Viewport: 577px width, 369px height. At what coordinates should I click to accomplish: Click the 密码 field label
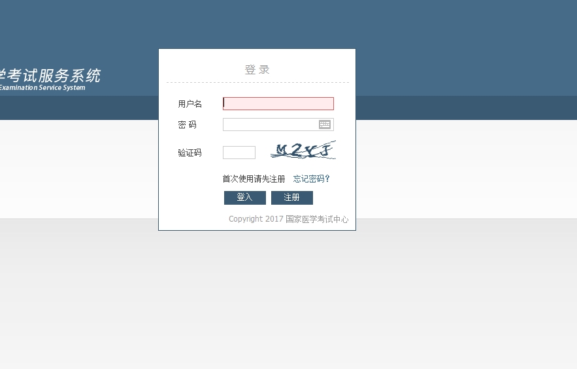click(x=187, y=125)
